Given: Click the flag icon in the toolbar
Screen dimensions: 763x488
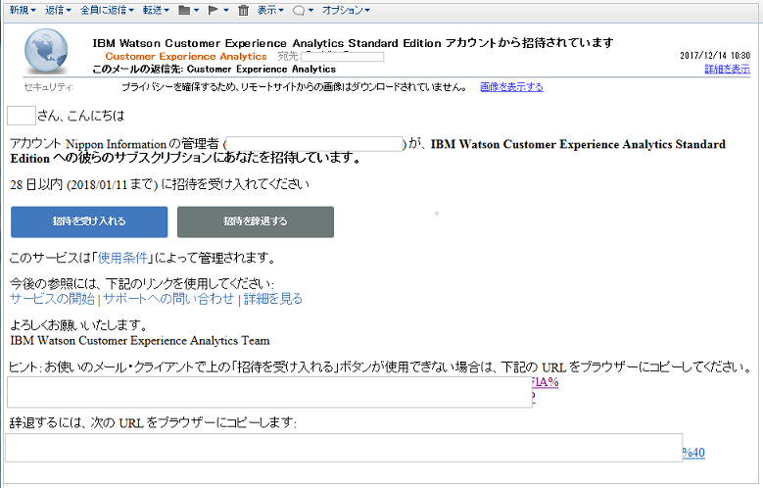Looking at the screenshot, I should (x=214, y=10).
